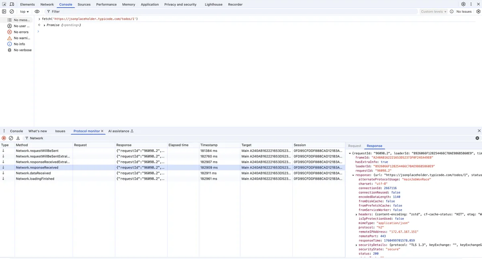Open the 'top' JavaScript context dropdown
The width and height of the screenshot is (482, 259).
(x=25, y=12)
